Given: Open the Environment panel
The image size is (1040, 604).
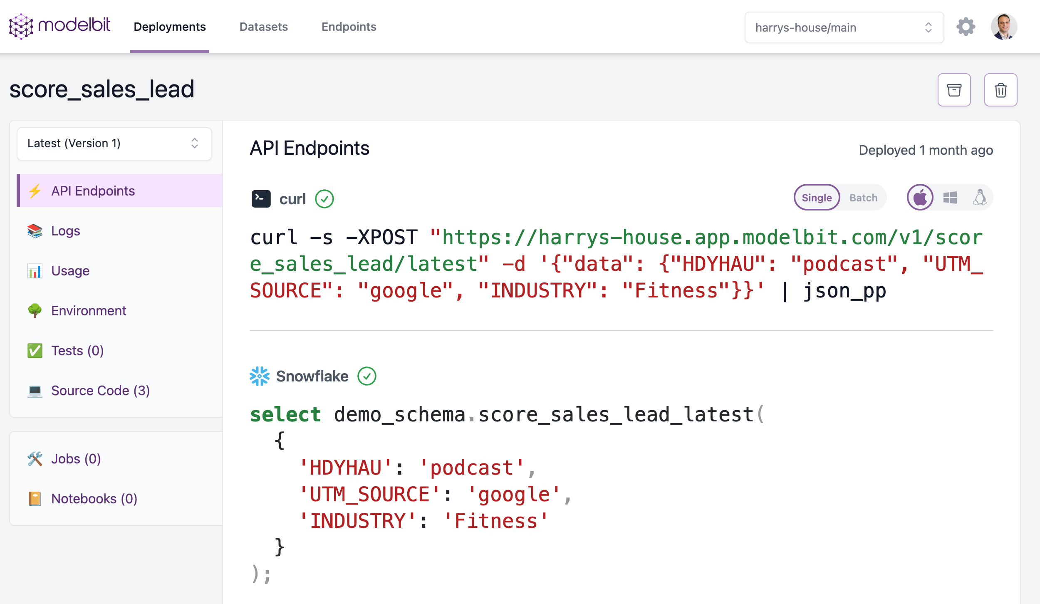Looking at the screenshot, I should [x=89, y=311].
